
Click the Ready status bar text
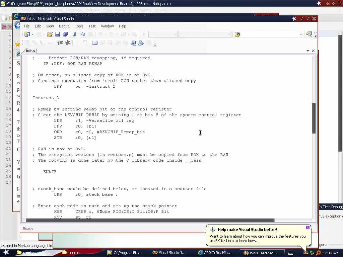point(28,228)
